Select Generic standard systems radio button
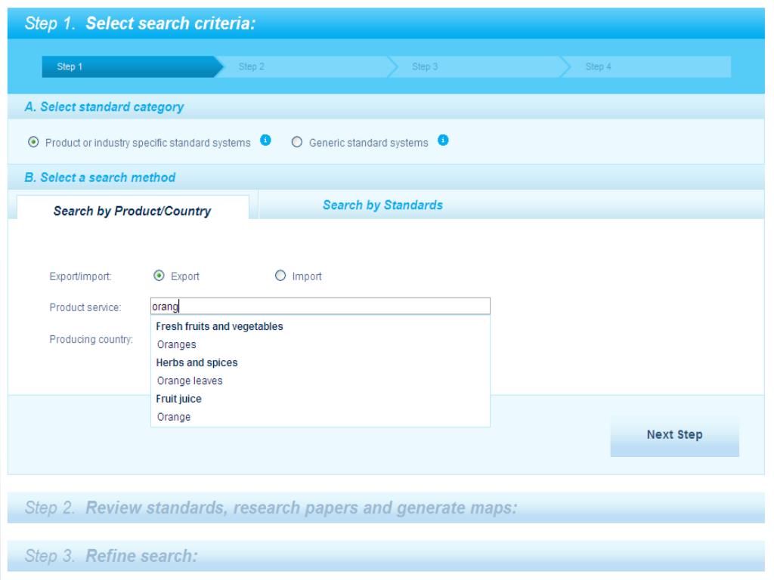The height and width of the screenshot is (580, 774). (296, 142)
